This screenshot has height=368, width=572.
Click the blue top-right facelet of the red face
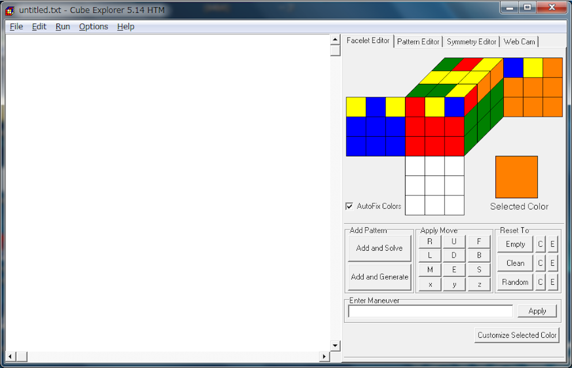(454, 107)
